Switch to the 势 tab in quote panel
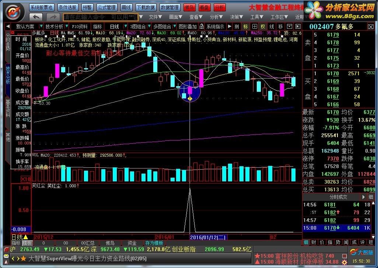The image size is (378, 268). (x=338, y=242)
